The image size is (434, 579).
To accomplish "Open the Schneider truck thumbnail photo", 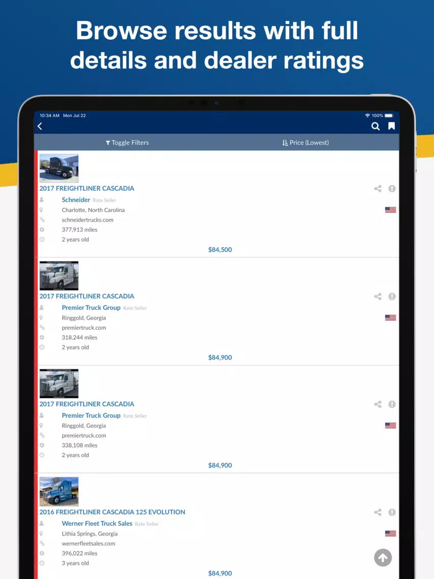I will 59,168.
